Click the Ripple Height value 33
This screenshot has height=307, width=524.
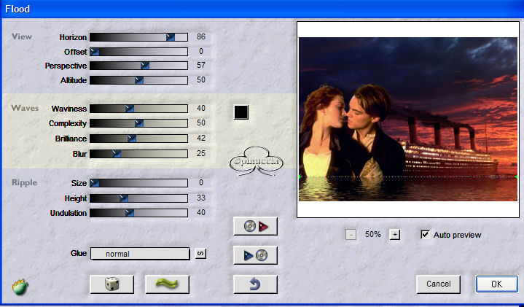201,198
